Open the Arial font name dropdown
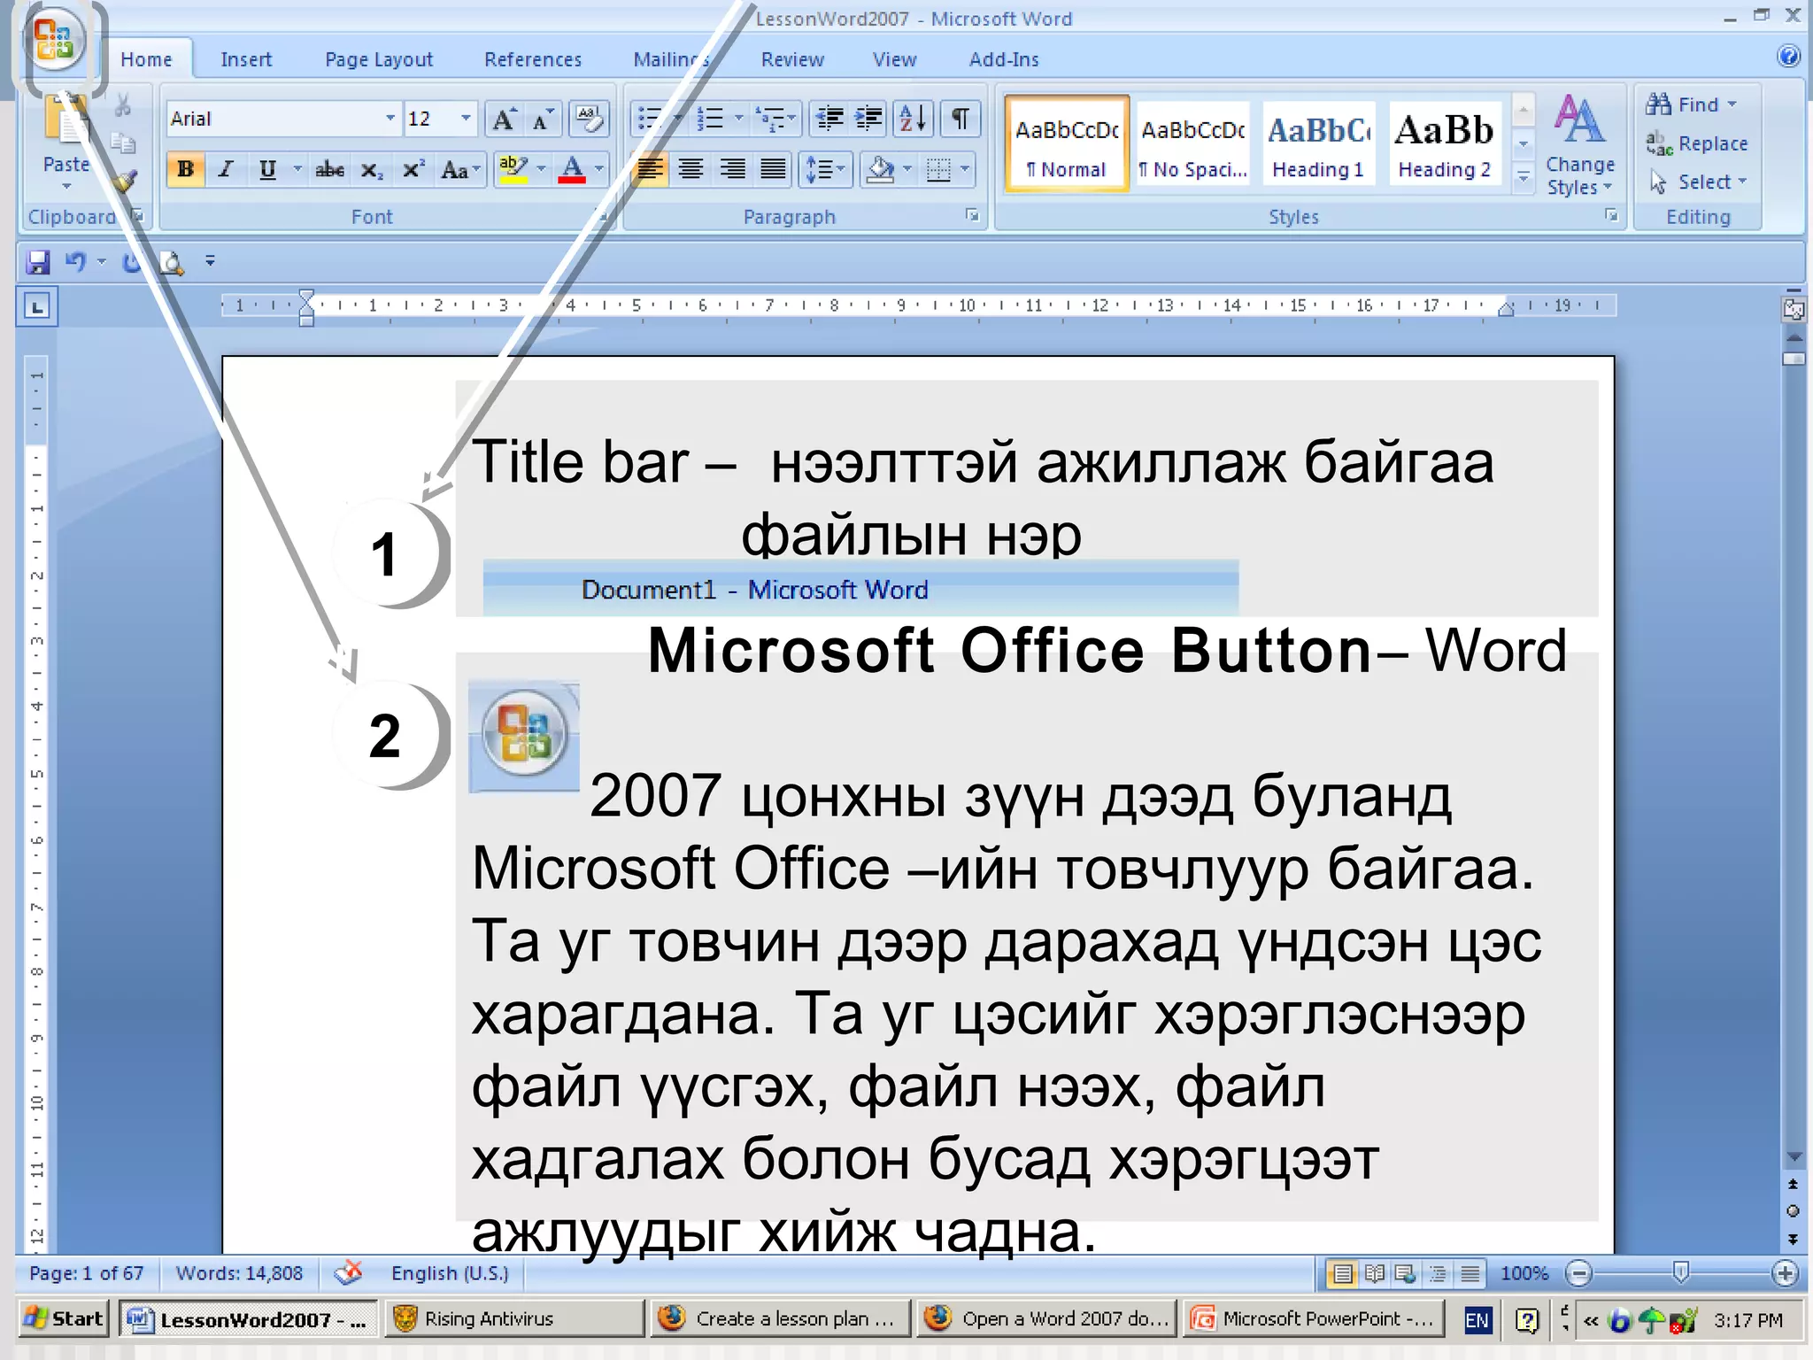 tap(390, 119)
